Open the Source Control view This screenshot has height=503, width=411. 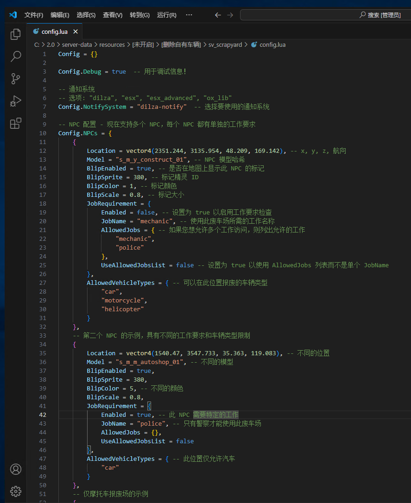16,79
